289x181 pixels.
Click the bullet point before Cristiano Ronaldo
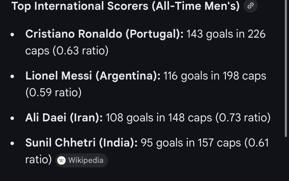[13, 35]
